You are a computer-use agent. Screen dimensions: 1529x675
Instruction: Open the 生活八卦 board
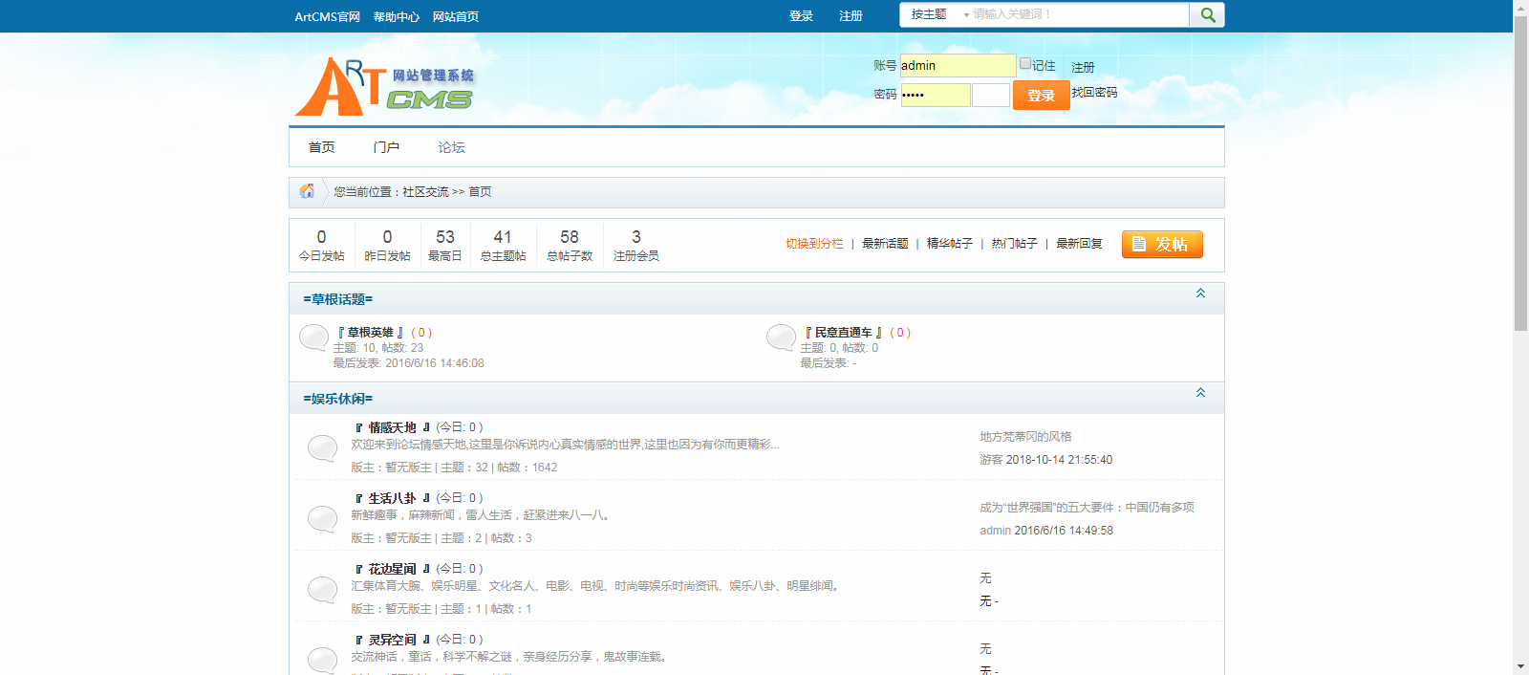pyautogui.click(x=393, y=498)
